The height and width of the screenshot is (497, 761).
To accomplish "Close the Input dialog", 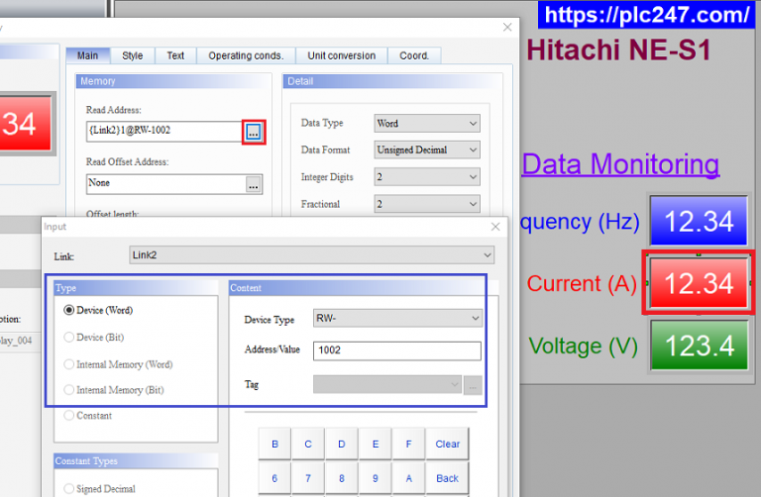I will pyautogui.click(x=495, y=227).
